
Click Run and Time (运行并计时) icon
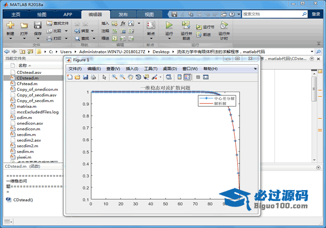pyautogui.click(x=224, y=25)
